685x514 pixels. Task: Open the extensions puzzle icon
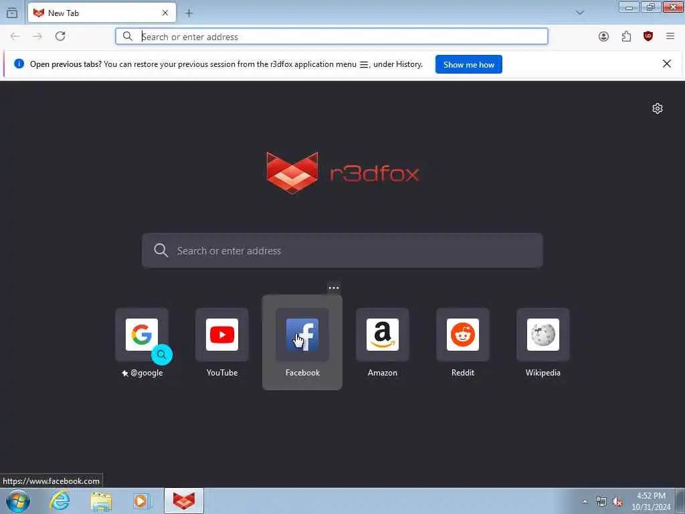coord(626,36)
